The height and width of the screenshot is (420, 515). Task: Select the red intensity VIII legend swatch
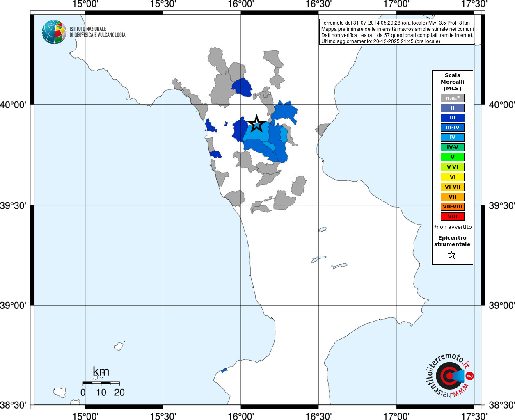click(x=453, y=217)
